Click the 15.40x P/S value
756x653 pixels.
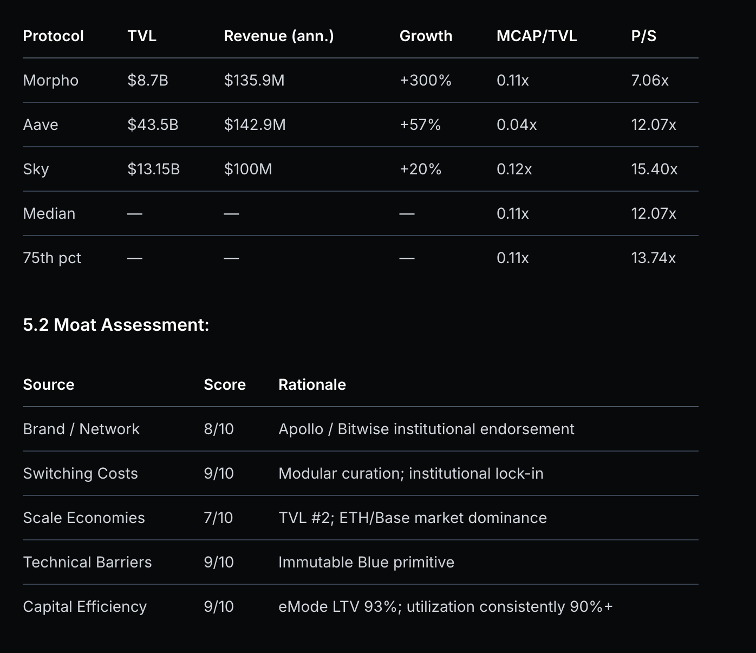click(654, 169)
